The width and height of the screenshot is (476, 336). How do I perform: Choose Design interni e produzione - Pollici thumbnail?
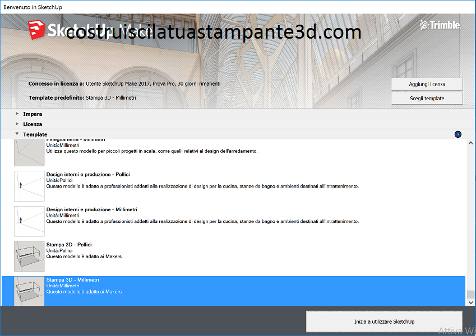29,186
